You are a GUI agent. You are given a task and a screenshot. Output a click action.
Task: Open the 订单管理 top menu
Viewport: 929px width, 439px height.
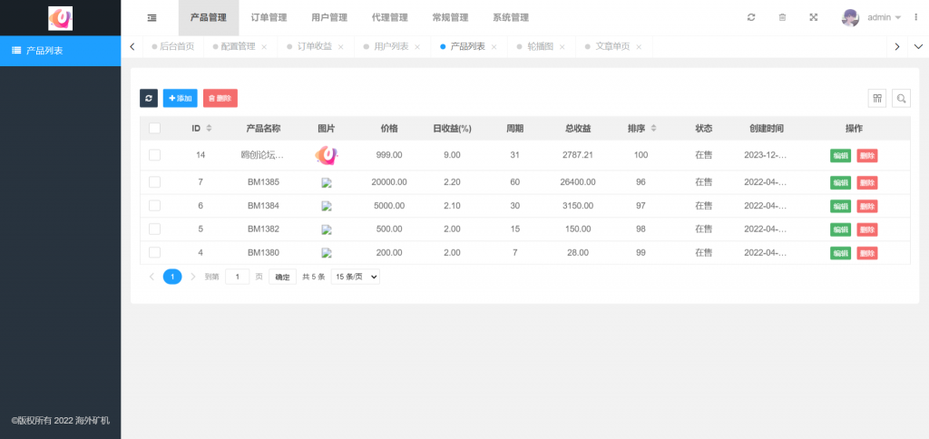click(269, 18)
